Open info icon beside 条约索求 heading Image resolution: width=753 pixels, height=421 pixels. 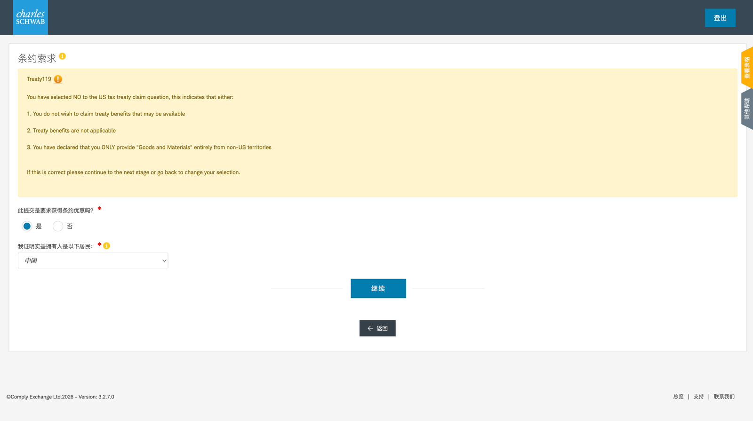tap(62, 56)
